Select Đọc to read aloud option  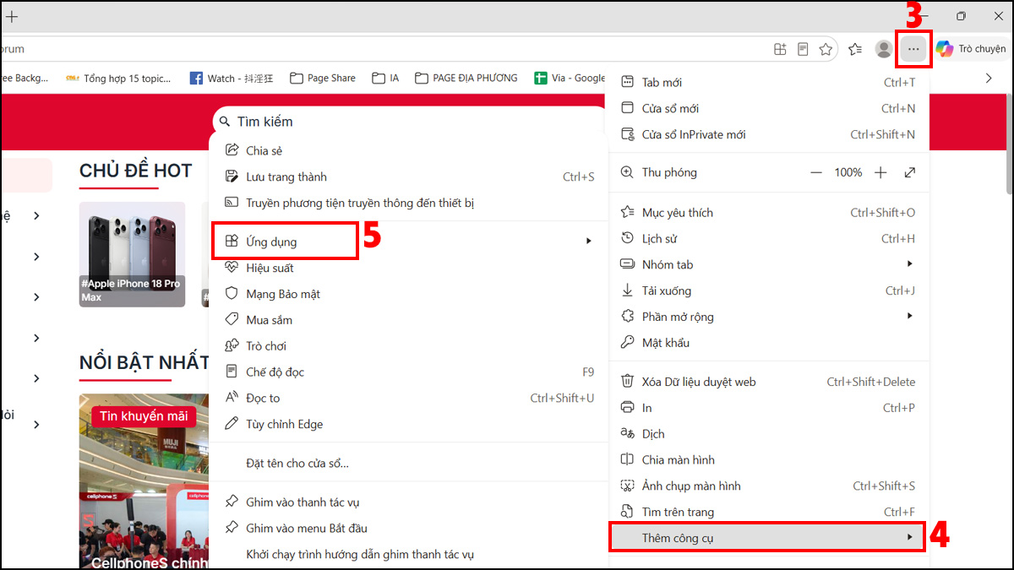coord(409,398)
